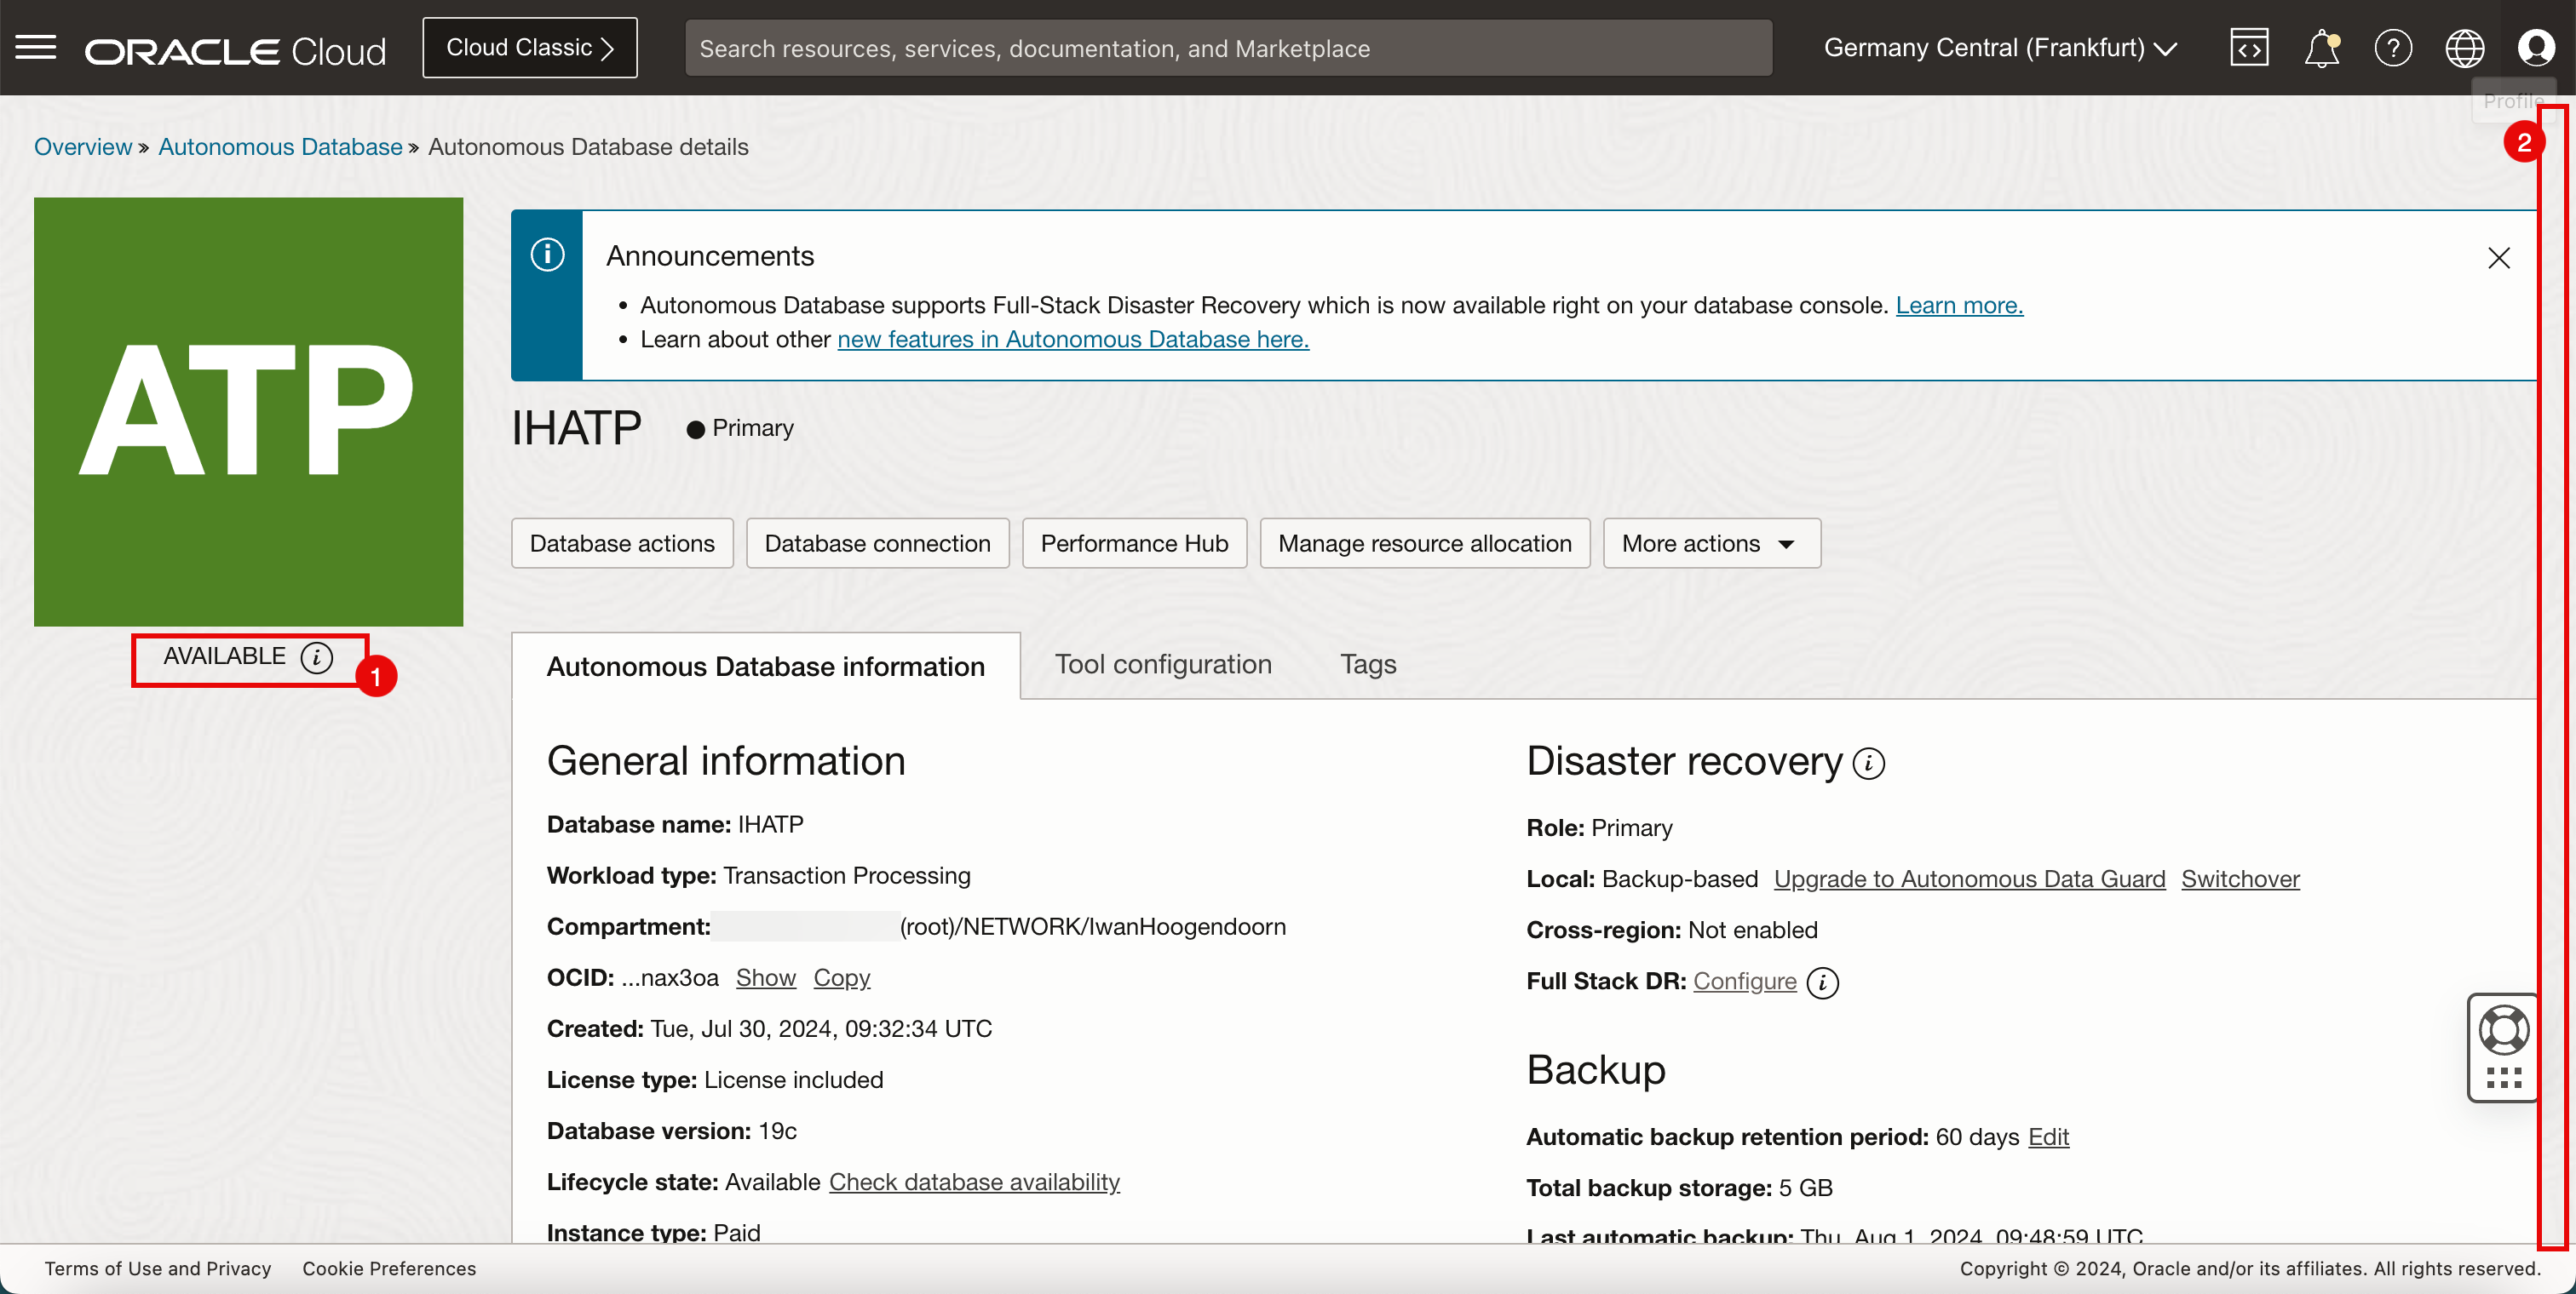Click the info icon next to AVAILABLE
2576x1294 pixels.
click(x=317, y=657)
